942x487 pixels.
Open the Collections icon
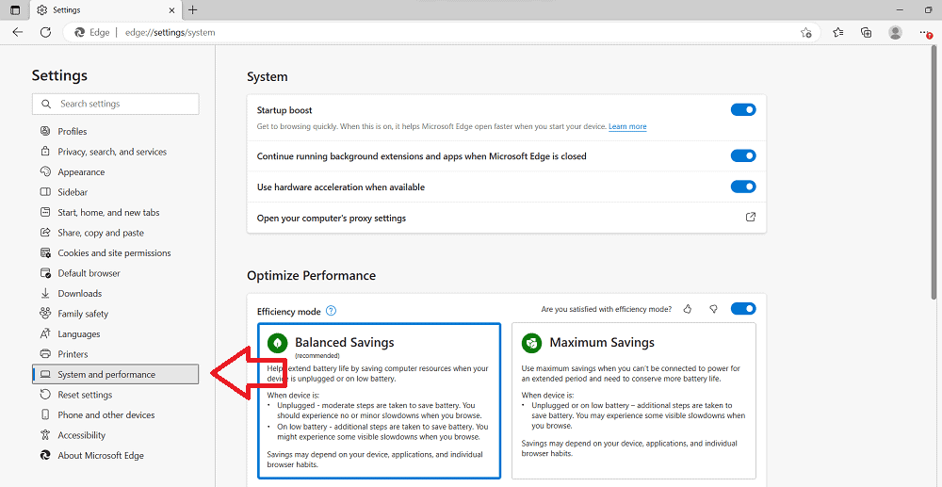coord(867,32)
